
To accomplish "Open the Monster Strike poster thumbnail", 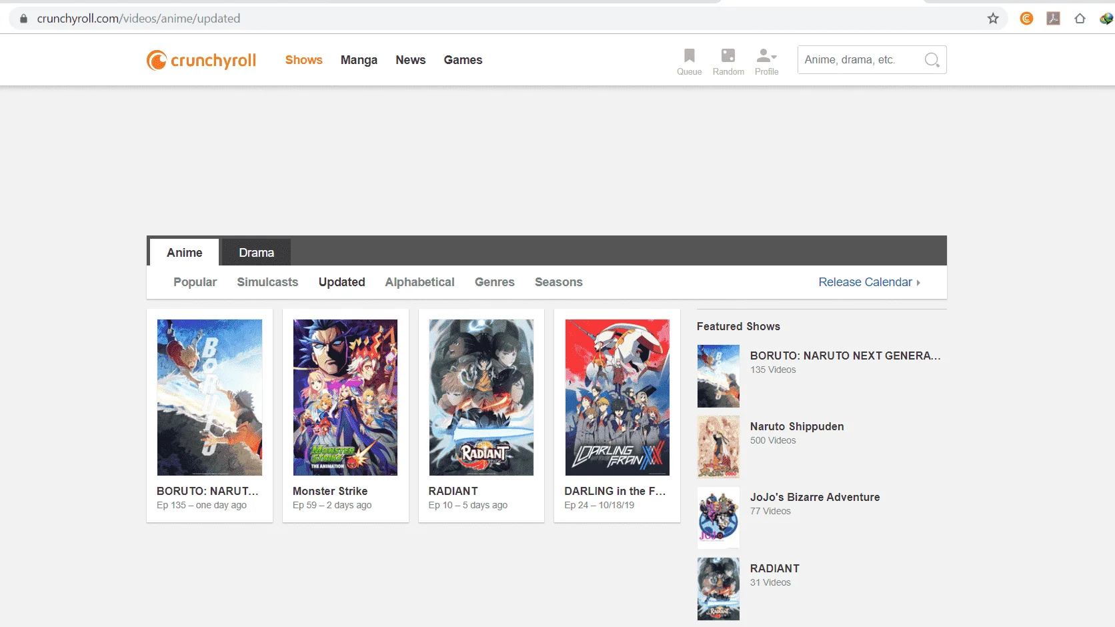I will (345, 398).
